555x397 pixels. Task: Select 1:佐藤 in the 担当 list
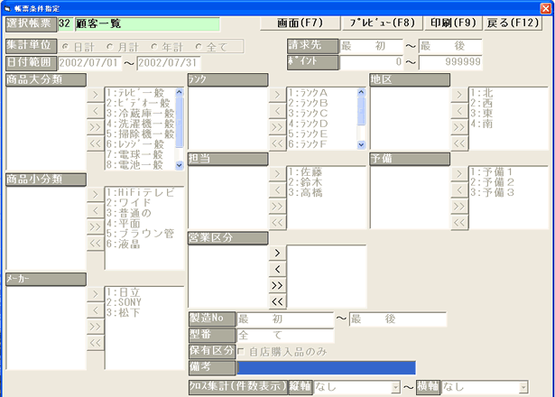pyautogui.click(x=307, y=171)
